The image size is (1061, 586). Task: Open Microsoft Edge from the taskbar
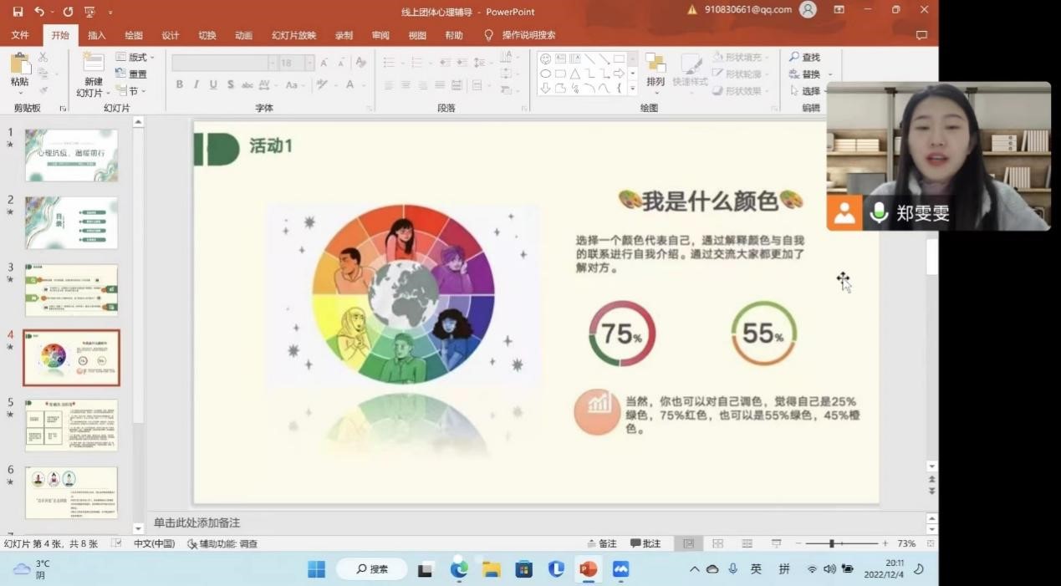[459, 569]
